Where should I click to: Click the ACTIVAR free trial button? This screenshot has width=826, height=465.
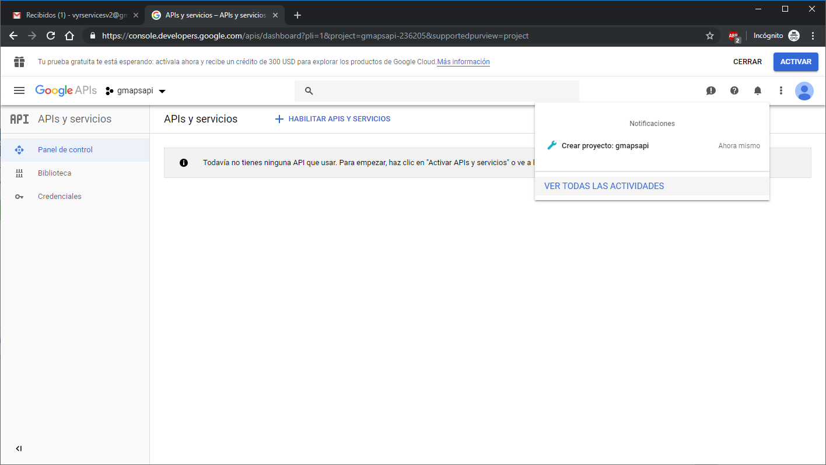pos(796,62)
